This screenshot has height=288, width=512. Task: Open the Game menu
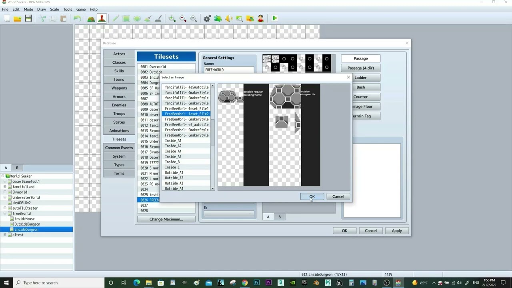point(81,9)
